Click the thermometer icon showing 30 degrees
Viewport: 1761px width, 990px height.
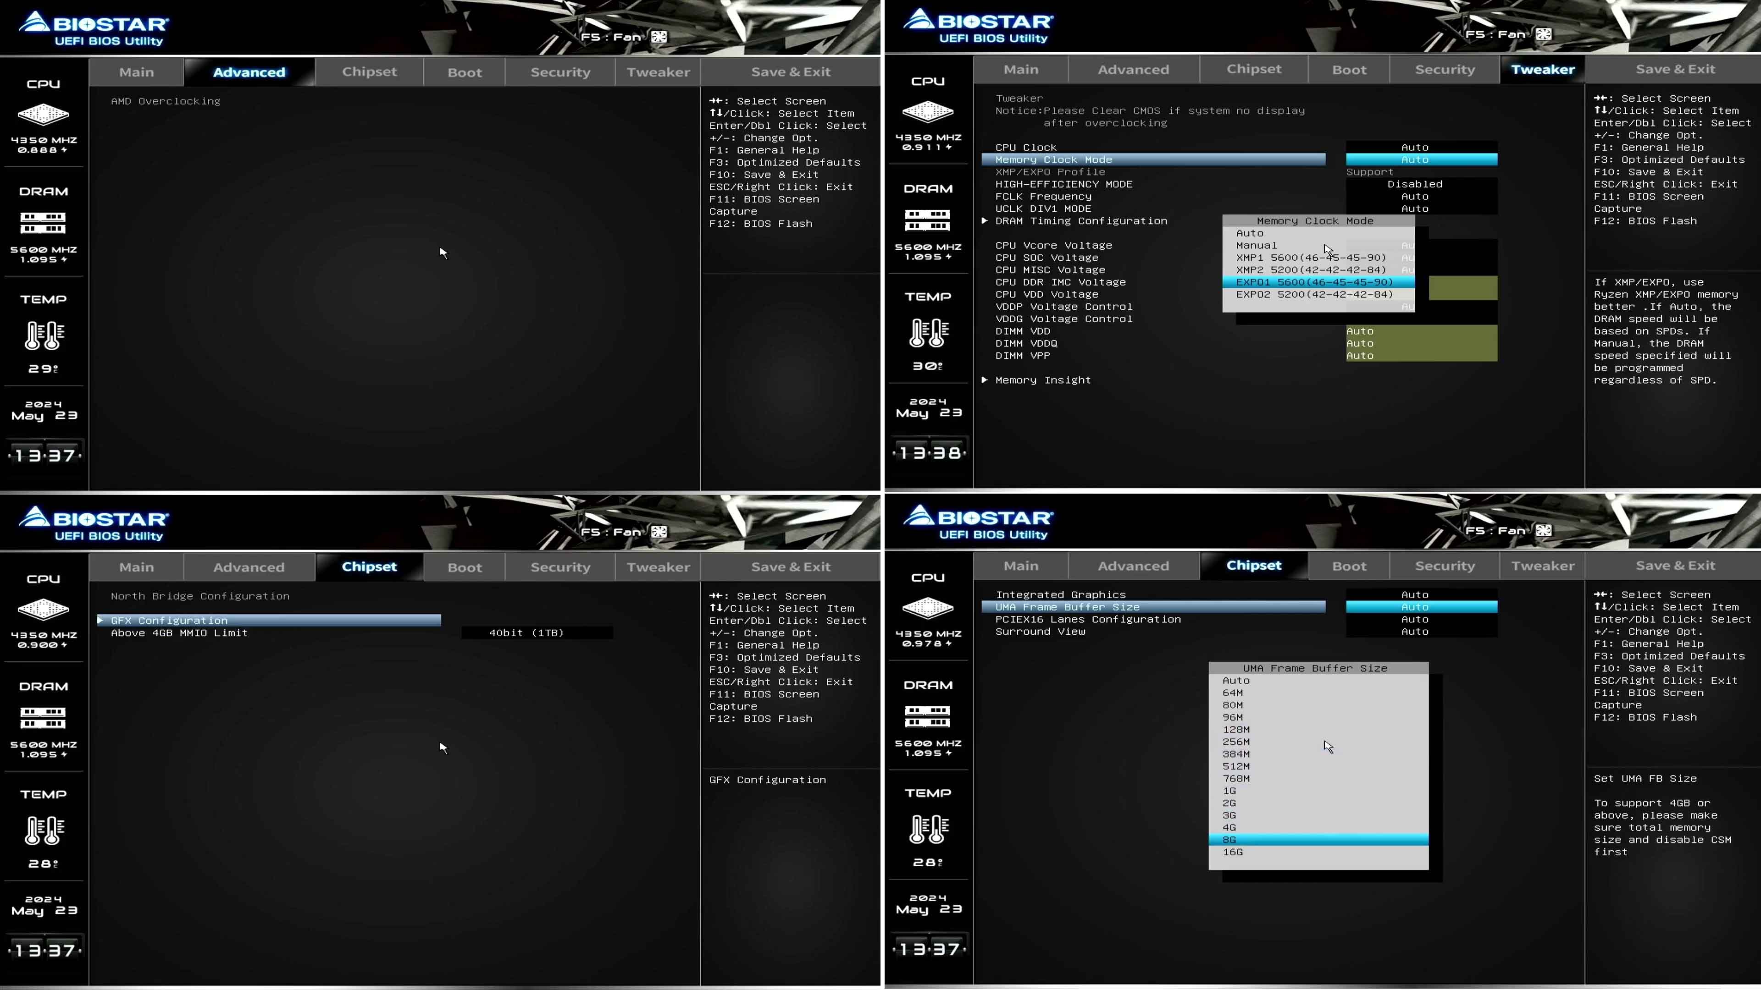point(929,333)
